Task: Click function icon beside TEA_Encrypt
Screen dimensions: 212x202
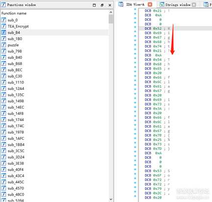Action: [3, 26]
